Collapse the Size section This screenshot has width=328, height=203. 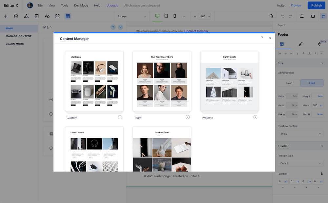(x=322, y=63)
